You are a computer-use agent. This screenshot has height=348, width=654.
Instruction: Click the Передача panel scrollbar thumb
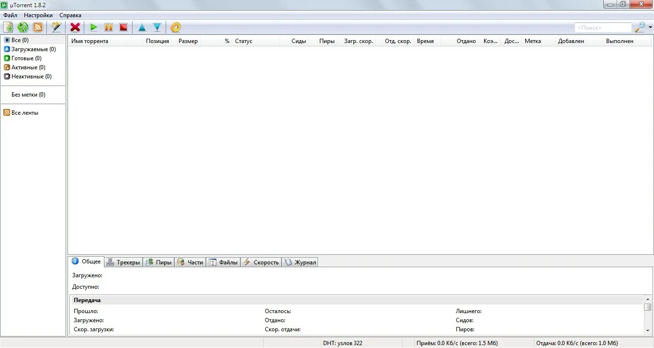[x=648, y=307]
